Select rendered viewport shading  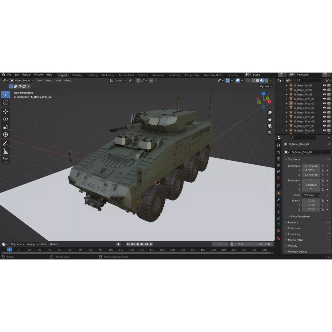[266, 81]
